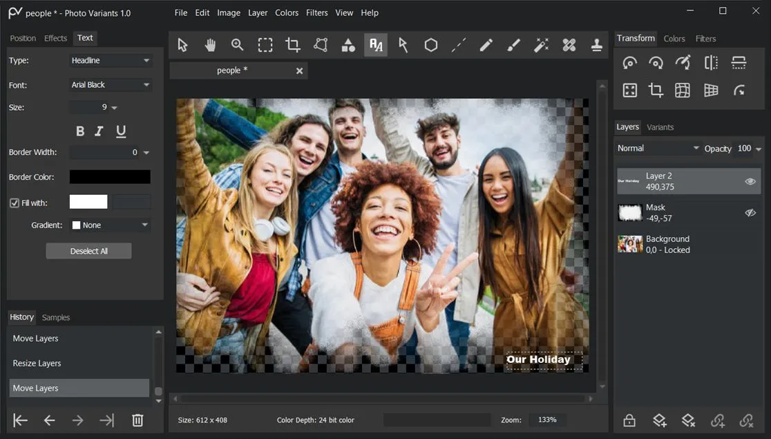Select the Crop tool in the toolbar
The width and height of the screenshot is (771, 439).
coord(292,44)
